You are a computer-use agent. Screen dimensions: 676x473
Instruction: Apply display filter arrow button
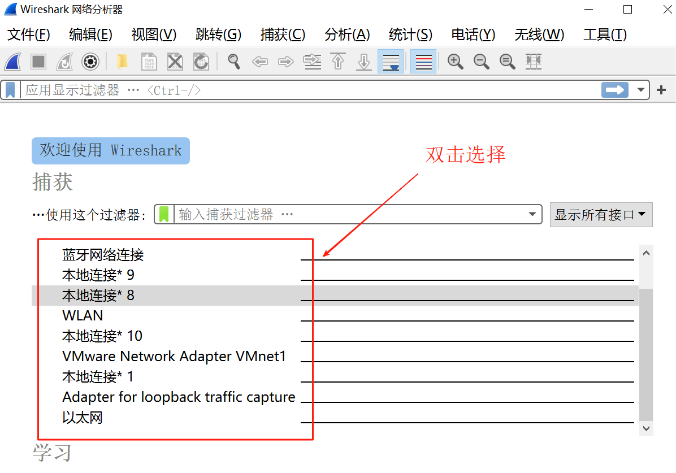pyautogui.click(x=615, y=90)
